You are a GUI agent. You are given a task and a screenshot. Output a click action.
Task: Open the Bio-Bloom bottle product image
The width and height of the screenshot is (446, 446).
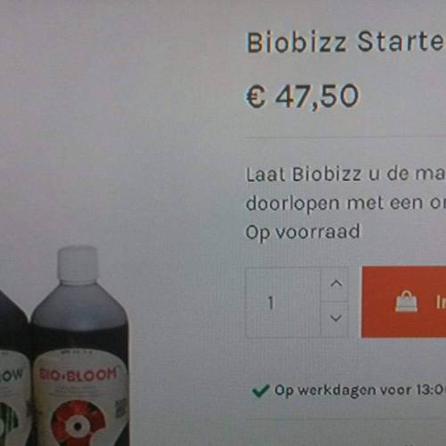click(x=80, y=346)
